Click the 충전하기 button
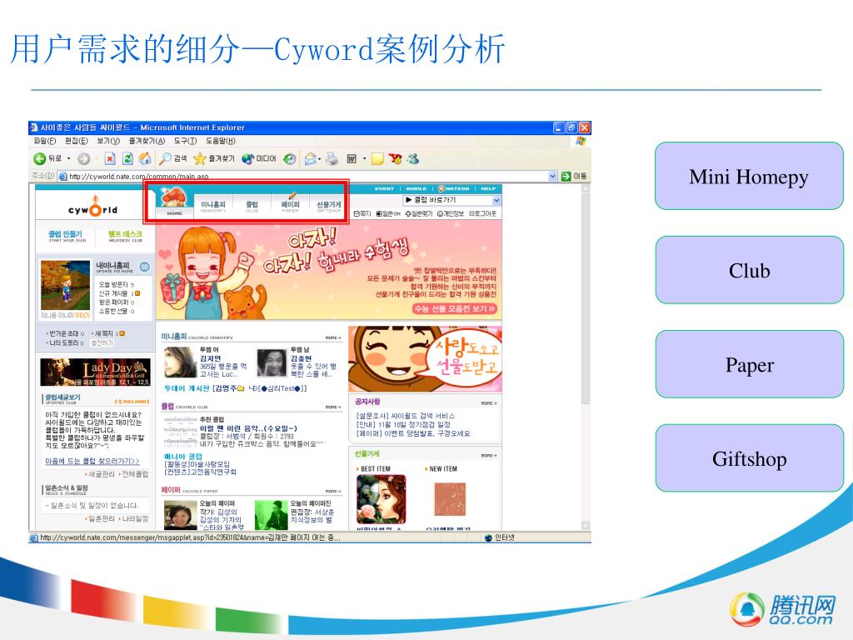The height and width of the screenshot is (640, 853). 102,342
